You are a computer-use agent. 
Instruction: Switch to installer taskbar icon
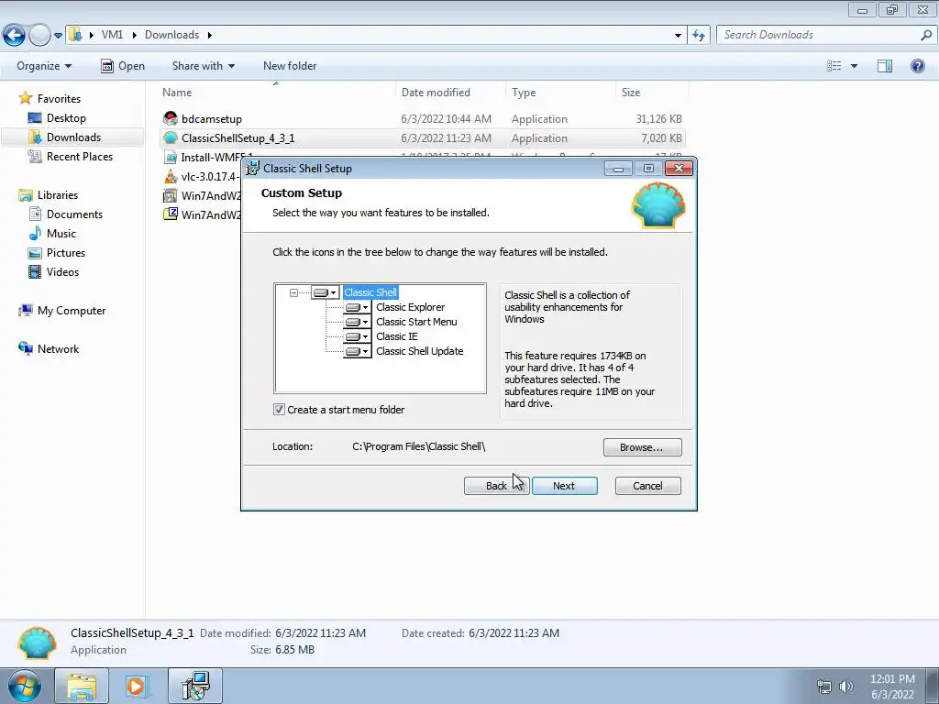point(195,686)
